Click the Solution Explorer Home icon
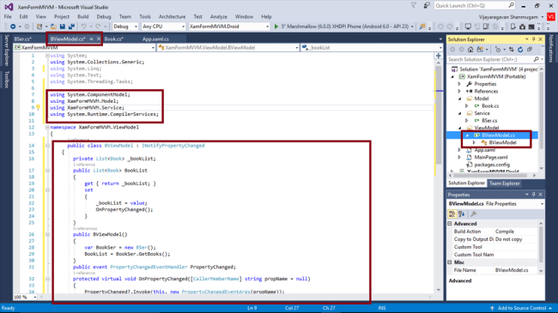The width and height of the screenshot is (558, 313). coord(470,50)
